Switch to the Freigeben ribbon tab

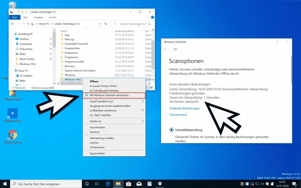[x=39, y=17]
